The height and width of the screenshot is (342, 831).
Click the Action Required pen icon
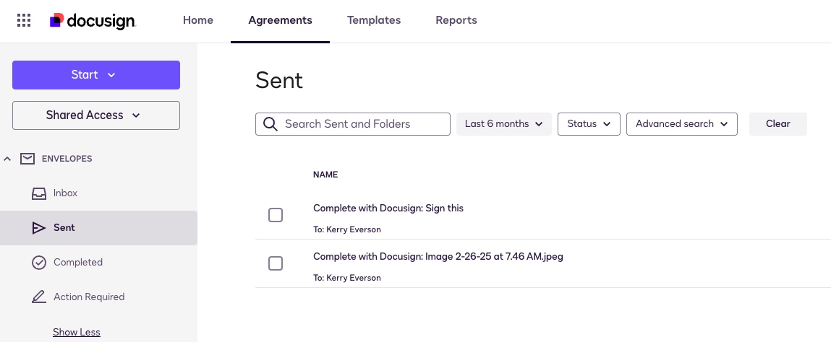pos(39,297)
